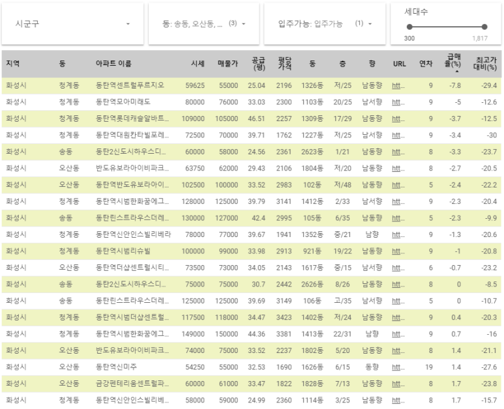Sort table by 지역 column header
The height and width of the screenshot is (409, 504).
click(13, 64)
